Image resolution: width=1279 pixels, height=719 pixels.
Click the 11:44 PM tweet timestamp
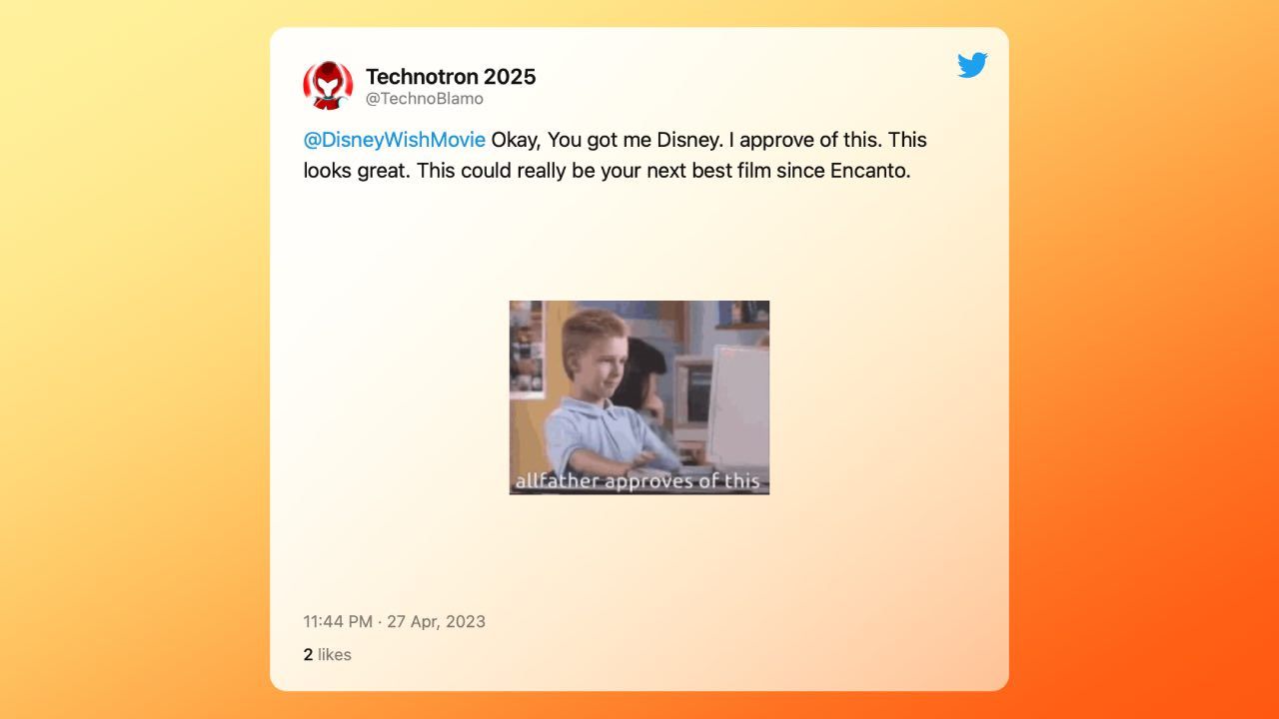pyautogui.click(x=338, y=621)
